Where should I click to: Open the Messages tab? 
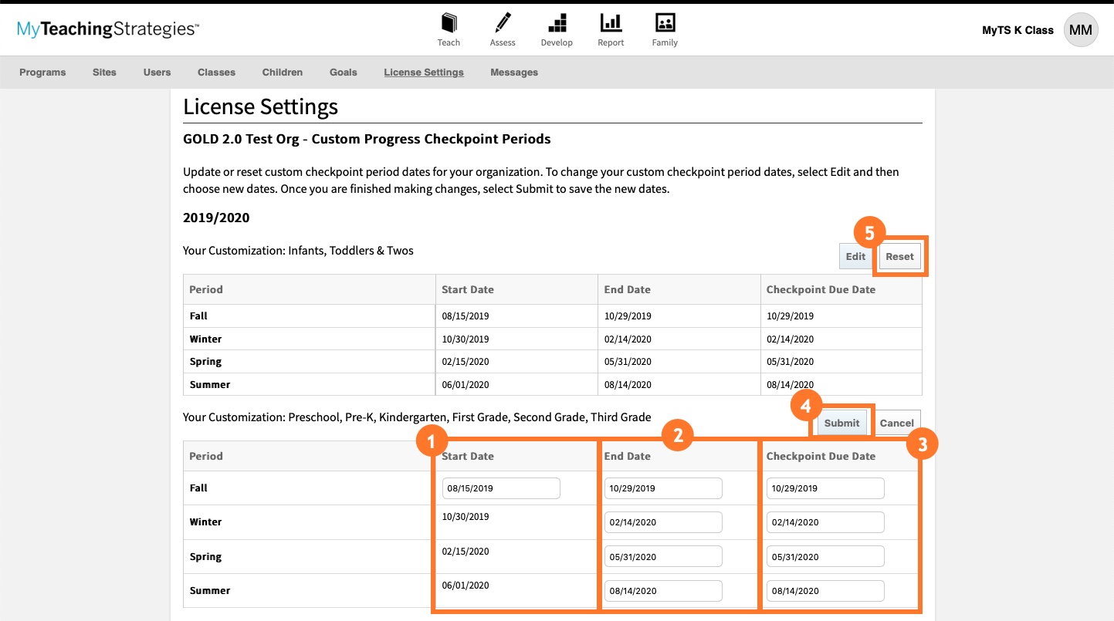click(x=514, y=72)
